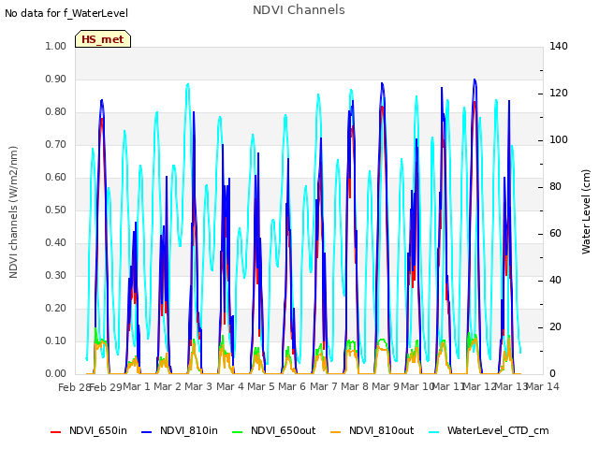Click the 0.30 left axis tick label

55,275
